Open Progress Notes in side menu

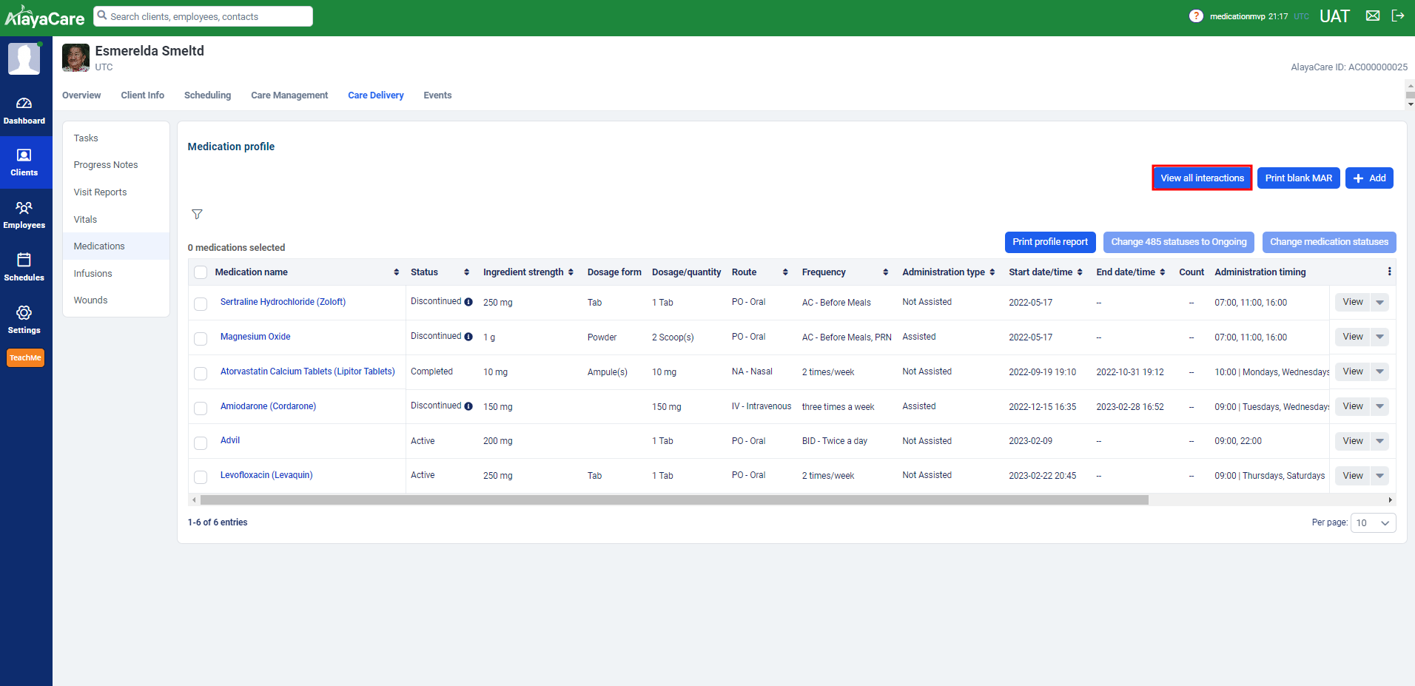106,165
